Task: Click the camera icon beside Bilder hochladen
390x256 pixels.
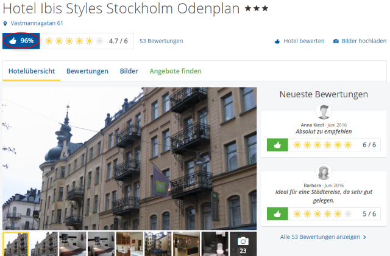Action: [x=336, y=41]
